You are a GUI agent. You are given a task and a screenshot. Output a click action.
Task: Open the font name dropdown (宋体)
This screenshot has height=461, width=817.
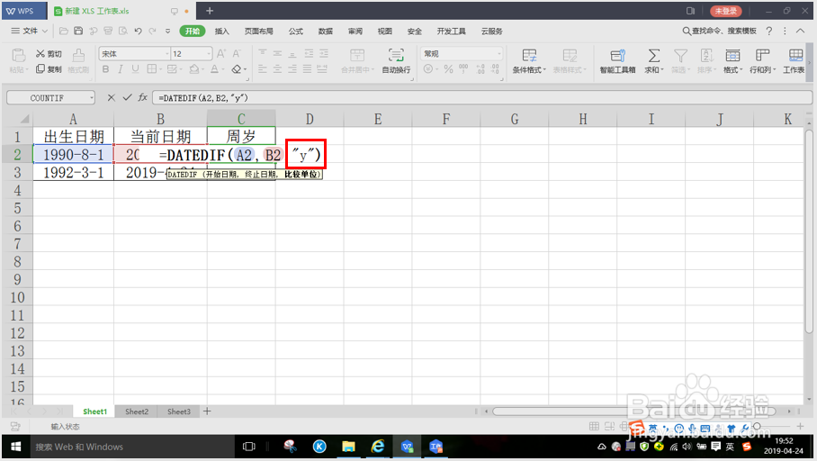click(167, 54)
